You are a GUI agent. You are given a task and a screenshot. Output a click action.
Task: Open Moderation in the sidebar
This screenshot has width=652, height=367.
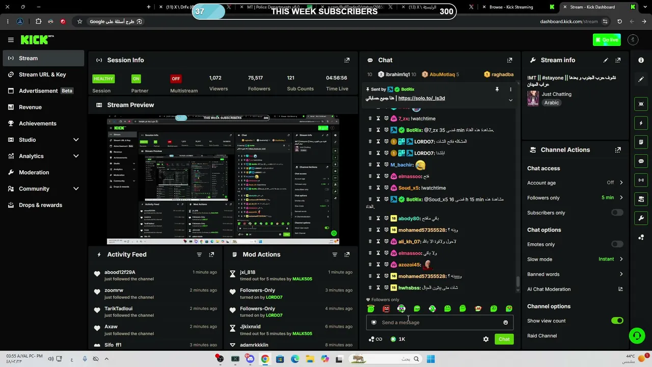tap(43, 172)
